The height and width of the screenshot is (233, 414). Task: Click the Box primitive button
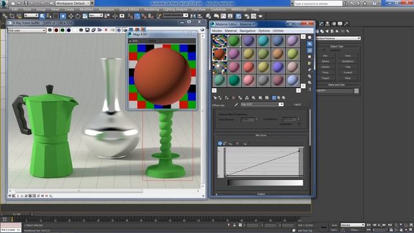(x=325, y=56)
